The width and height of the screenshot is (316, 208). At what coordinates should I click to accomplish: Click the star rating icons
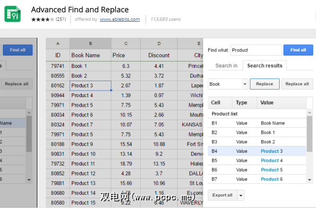click(42, 19)
